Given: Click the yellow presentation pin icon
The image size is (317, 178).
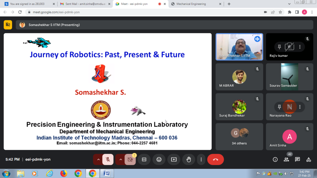Looking at the screenshot, I should point(8,25).
